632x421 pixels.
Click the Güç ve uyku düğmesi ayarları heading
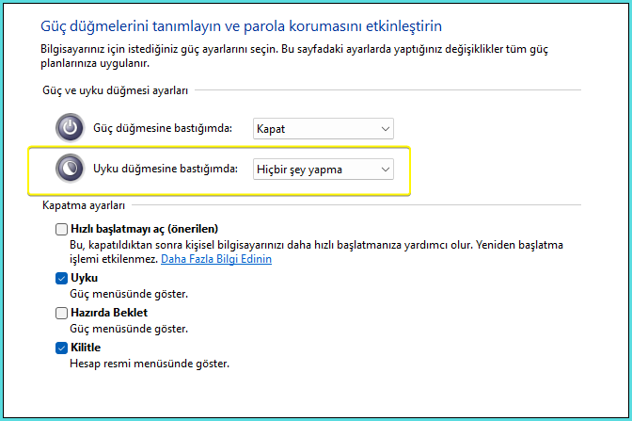point(116,90)
